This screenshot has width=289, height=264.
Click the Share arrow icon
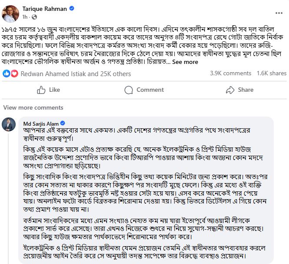(x=230, y=90)
